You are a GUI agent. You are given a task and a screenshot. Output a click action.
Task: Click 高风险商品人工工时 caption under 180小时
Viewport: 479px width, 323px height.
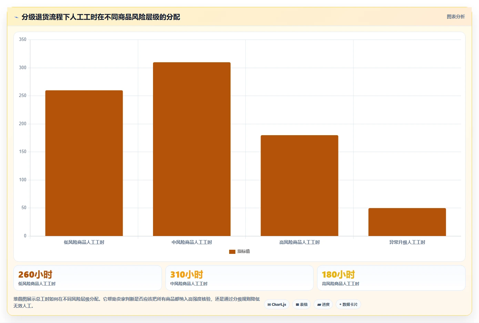pyautogui.click(x=340, y=284)
